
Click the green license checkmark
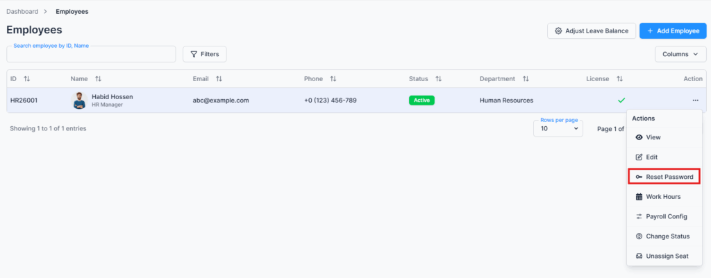point(621,101)
